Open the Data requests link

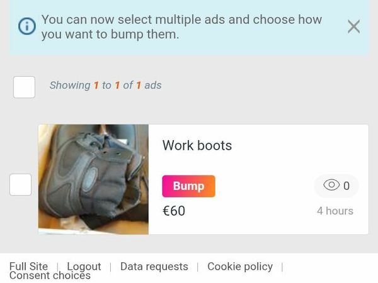154,267
